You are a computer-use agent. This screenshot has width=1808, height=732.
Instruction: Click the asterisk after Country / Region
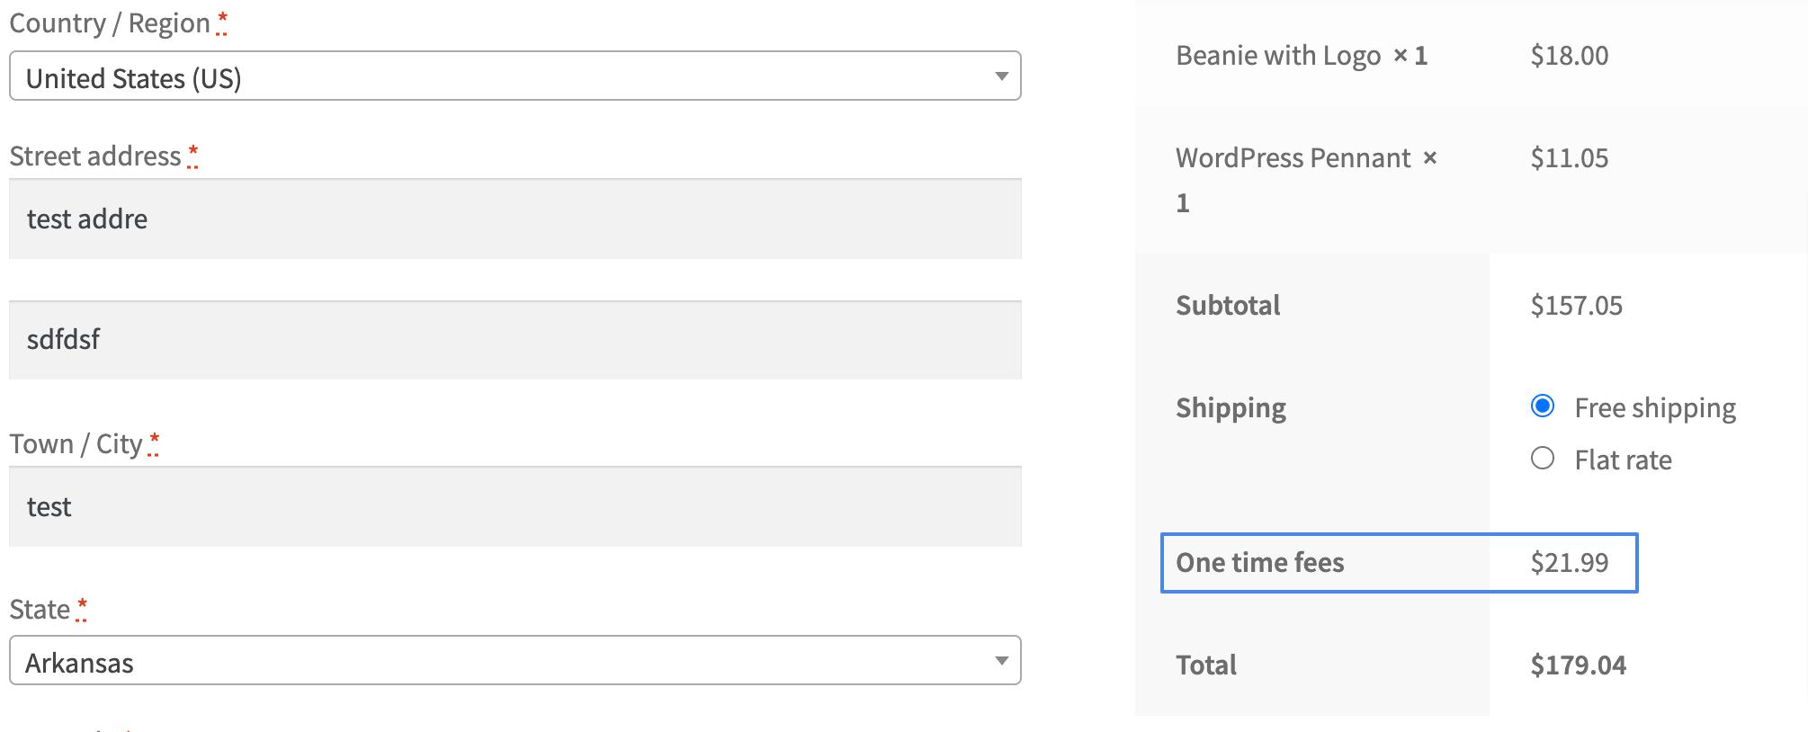tap(222, 20)
